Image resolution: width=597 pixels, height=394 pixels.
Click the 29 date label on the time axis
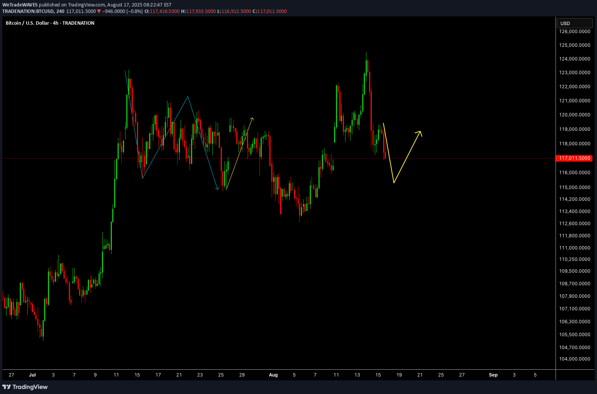pyautogui.click(x=242, y=375)
